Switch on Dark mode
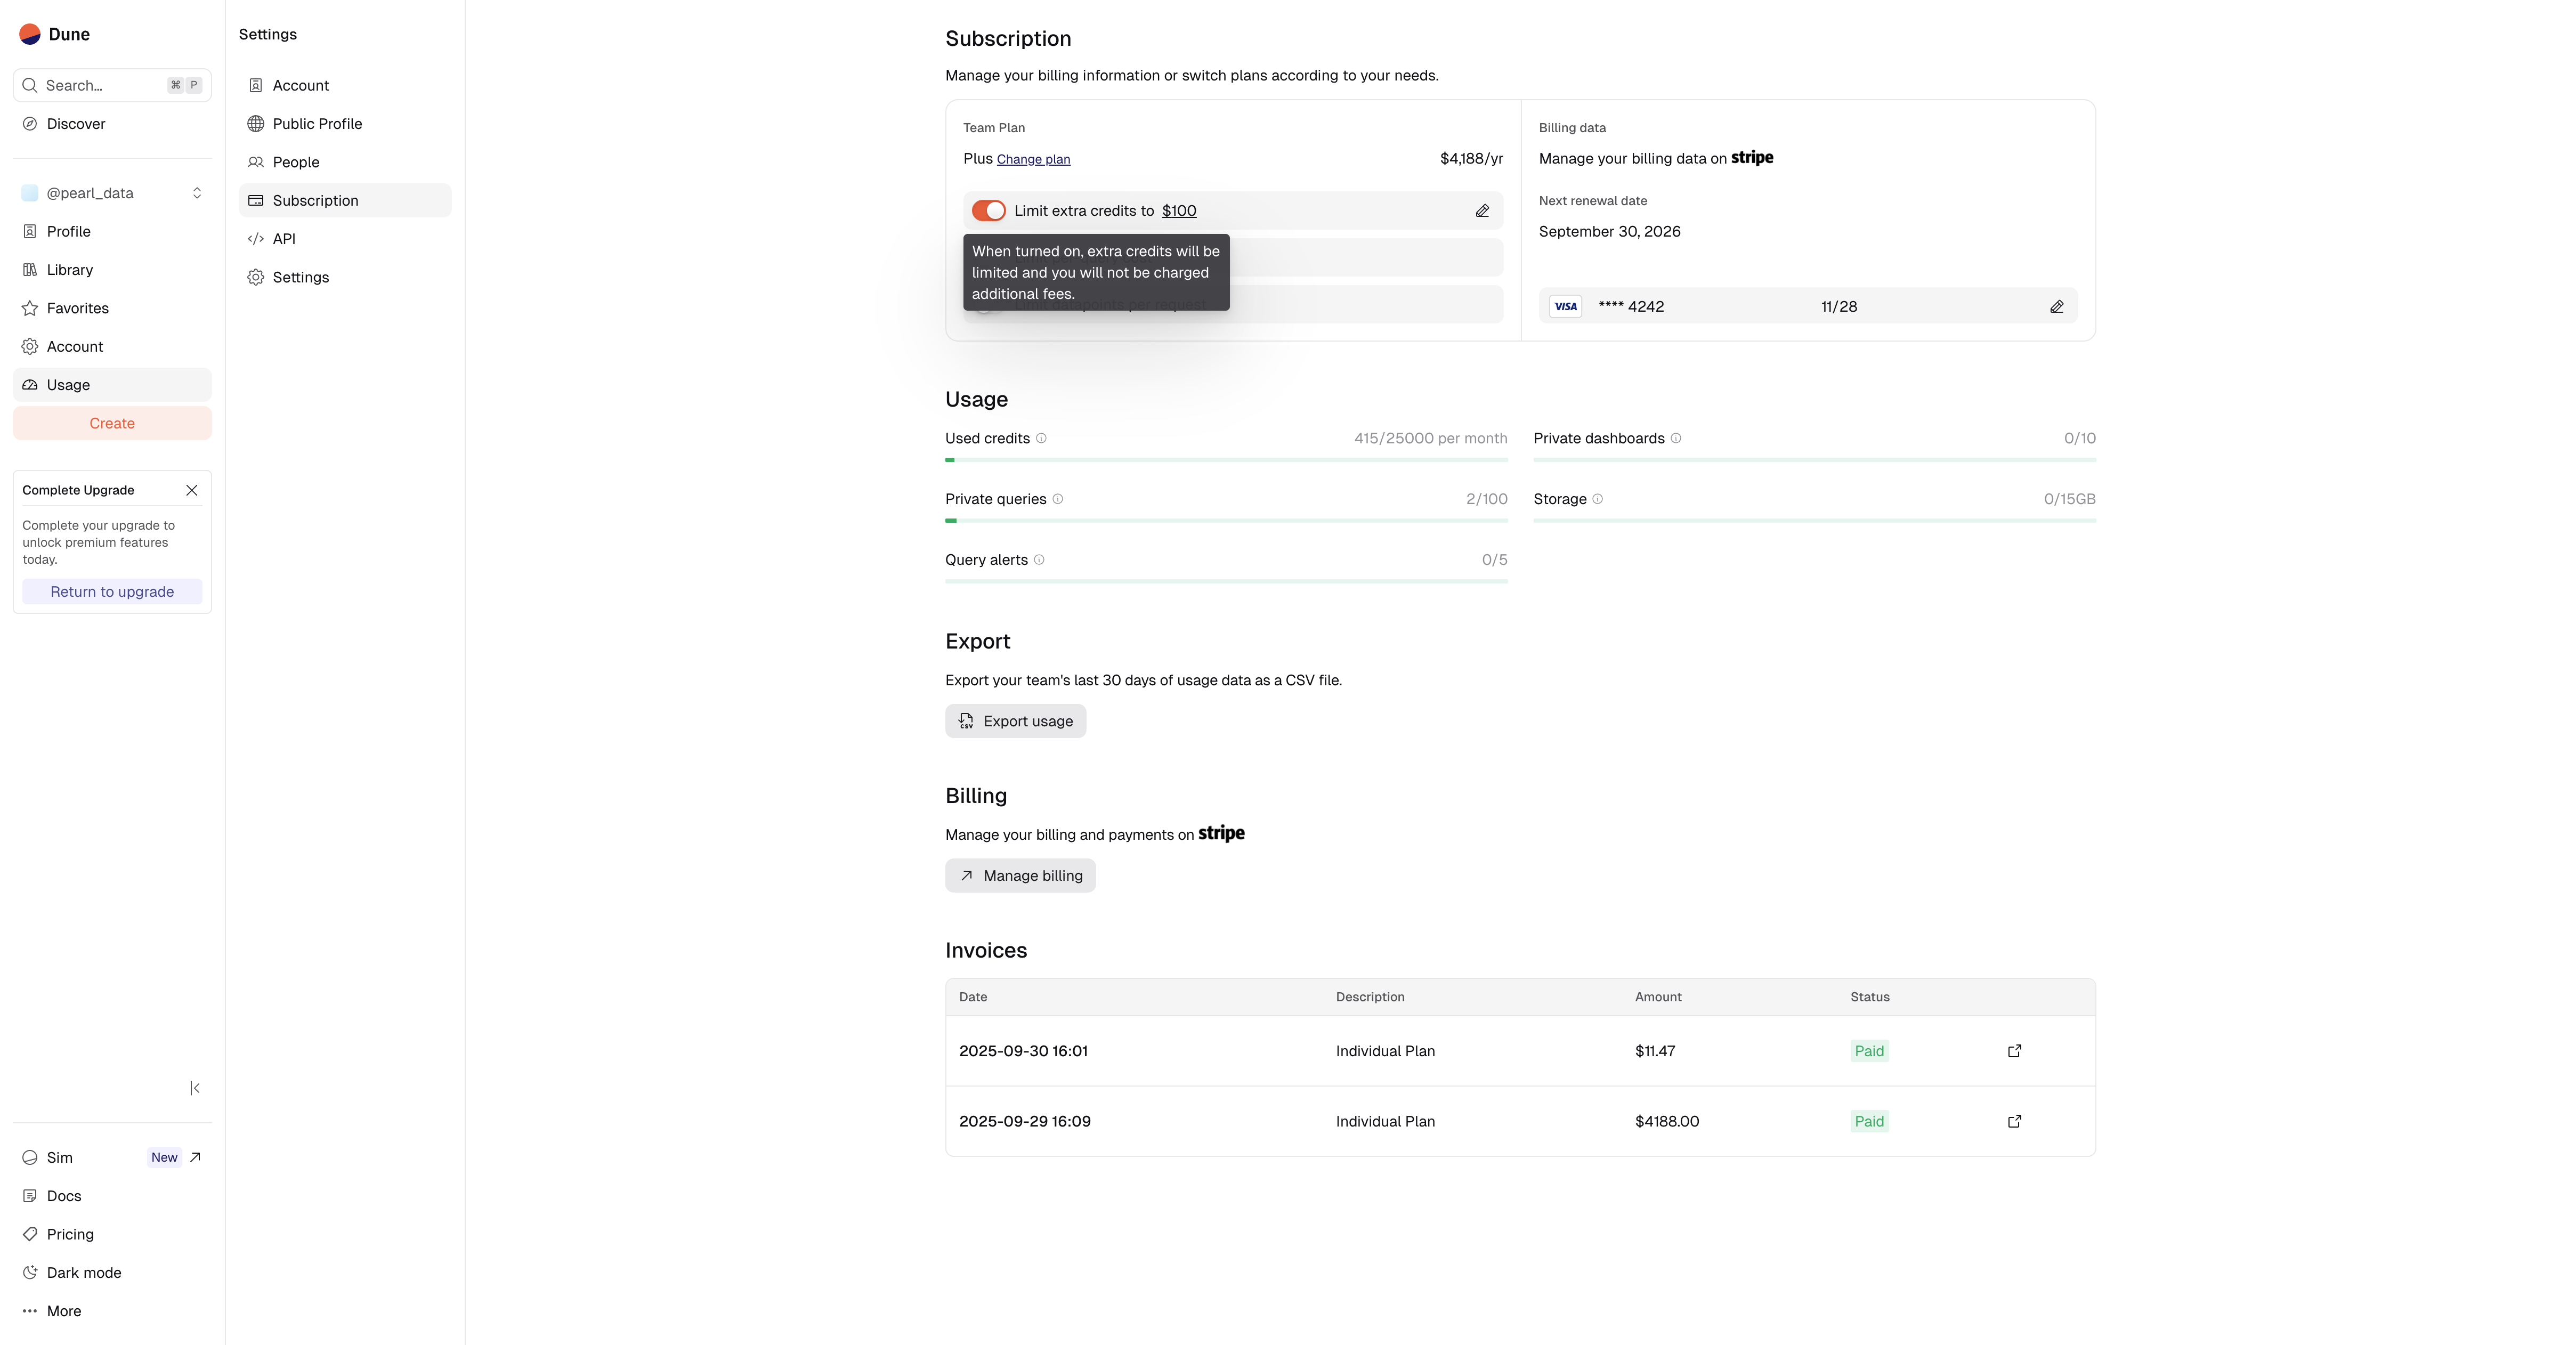This screenshot has width=2576, height=1345. (84, 1272)
